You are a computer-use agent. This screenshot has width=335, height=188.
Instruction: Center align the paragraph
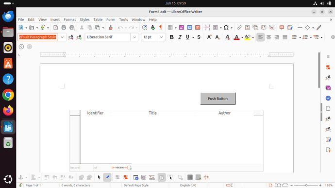point(268,37)
